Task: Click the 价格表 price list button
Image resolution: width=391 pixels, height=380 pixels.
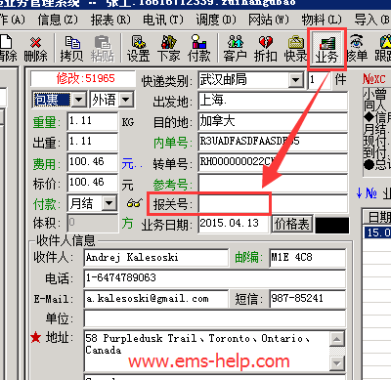Action: (x=292, y=225)
